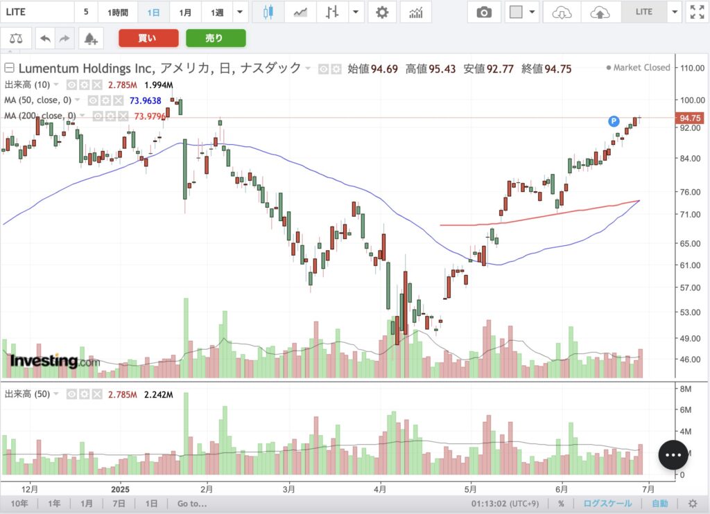Select the 1週 weekly interval

[217, 12]
